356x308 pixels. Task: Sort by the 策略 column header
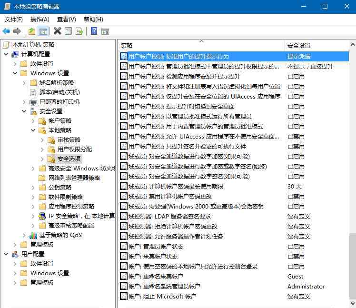[x=201, y=45]
